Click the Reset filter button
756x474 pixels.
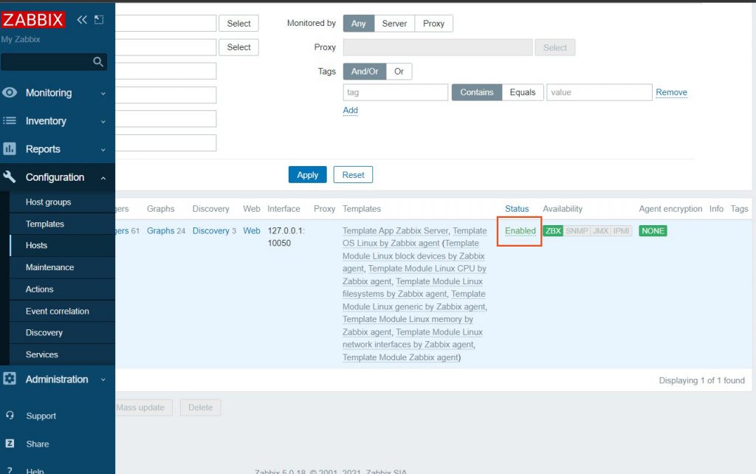point(353,174)
